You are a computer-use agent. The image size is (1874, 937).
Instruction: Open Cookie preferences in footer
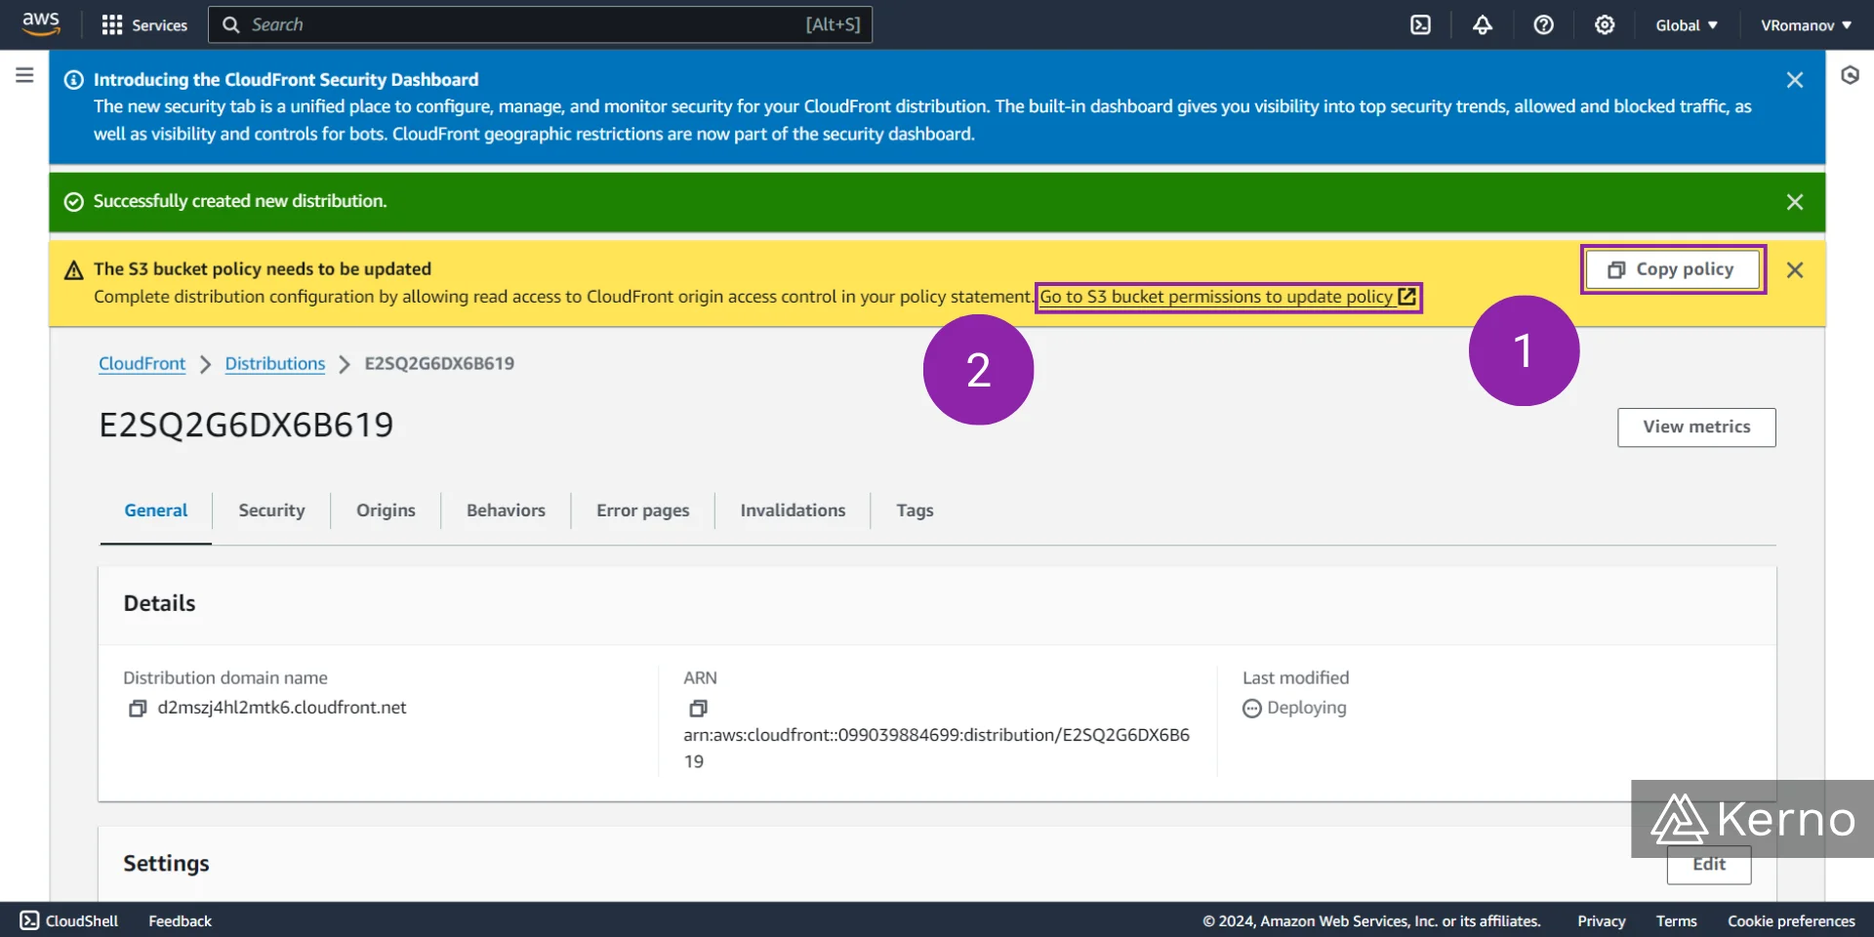coord(1791,920)
